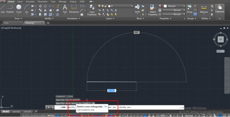230x117 pixels.
Task: Toggle the grid display in status bar
Action: click(x=58, y=115)
